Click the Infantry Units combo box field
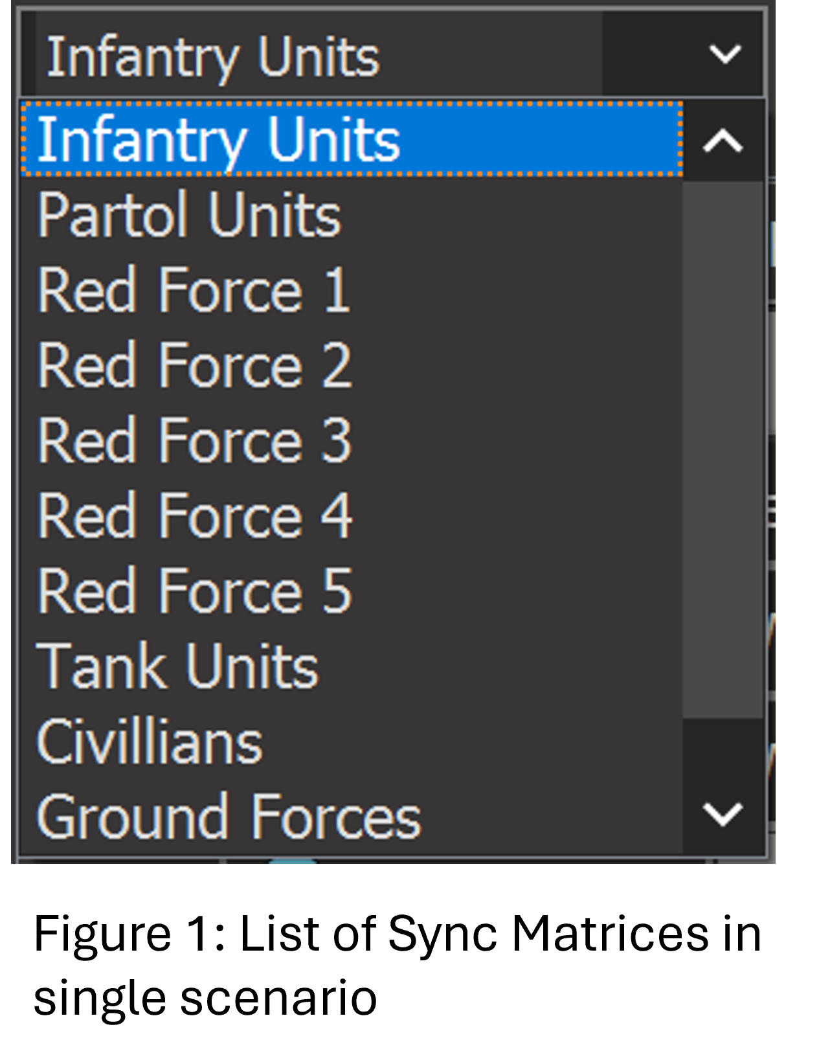The image size is (830, 1062). (x=317, y=57)
